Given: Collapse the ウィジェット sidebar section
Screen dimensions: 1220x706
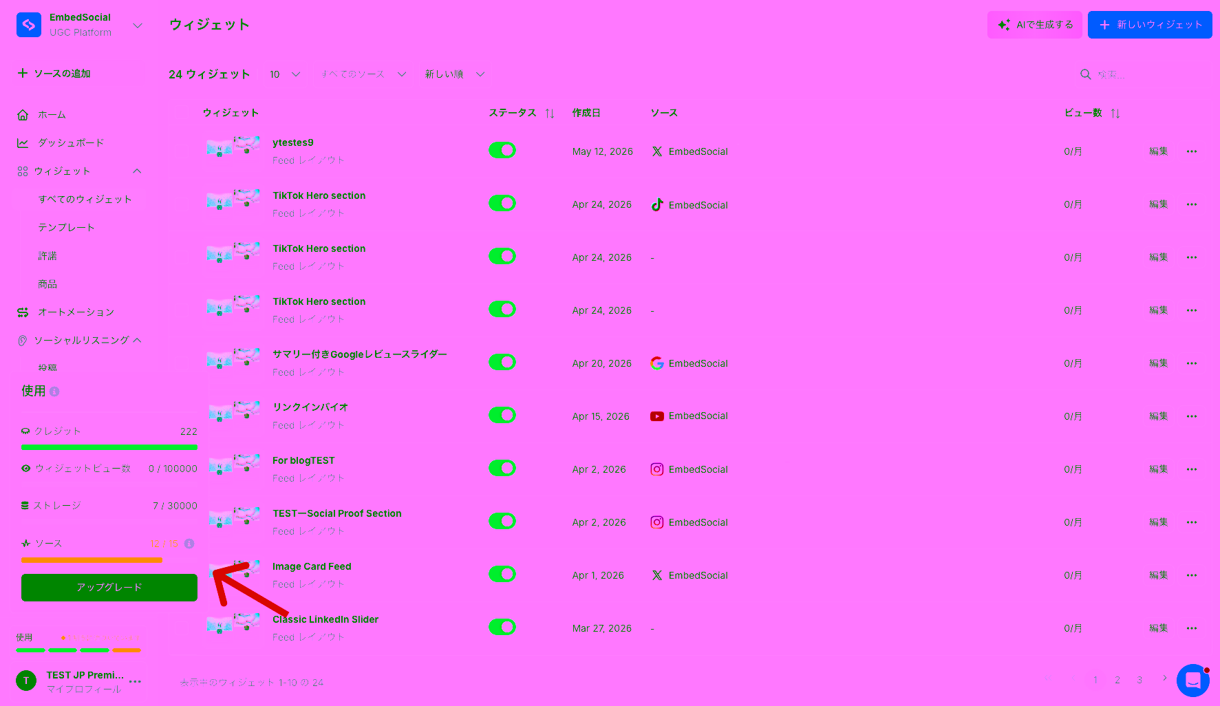Looking at the screenshot, I should [x=137, y=171].
